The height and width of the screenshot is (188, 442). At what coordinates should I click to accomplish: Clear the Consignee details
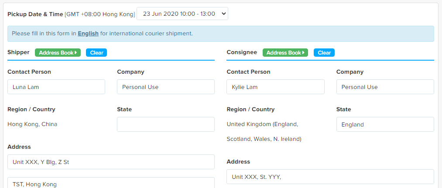click(324, 53)
